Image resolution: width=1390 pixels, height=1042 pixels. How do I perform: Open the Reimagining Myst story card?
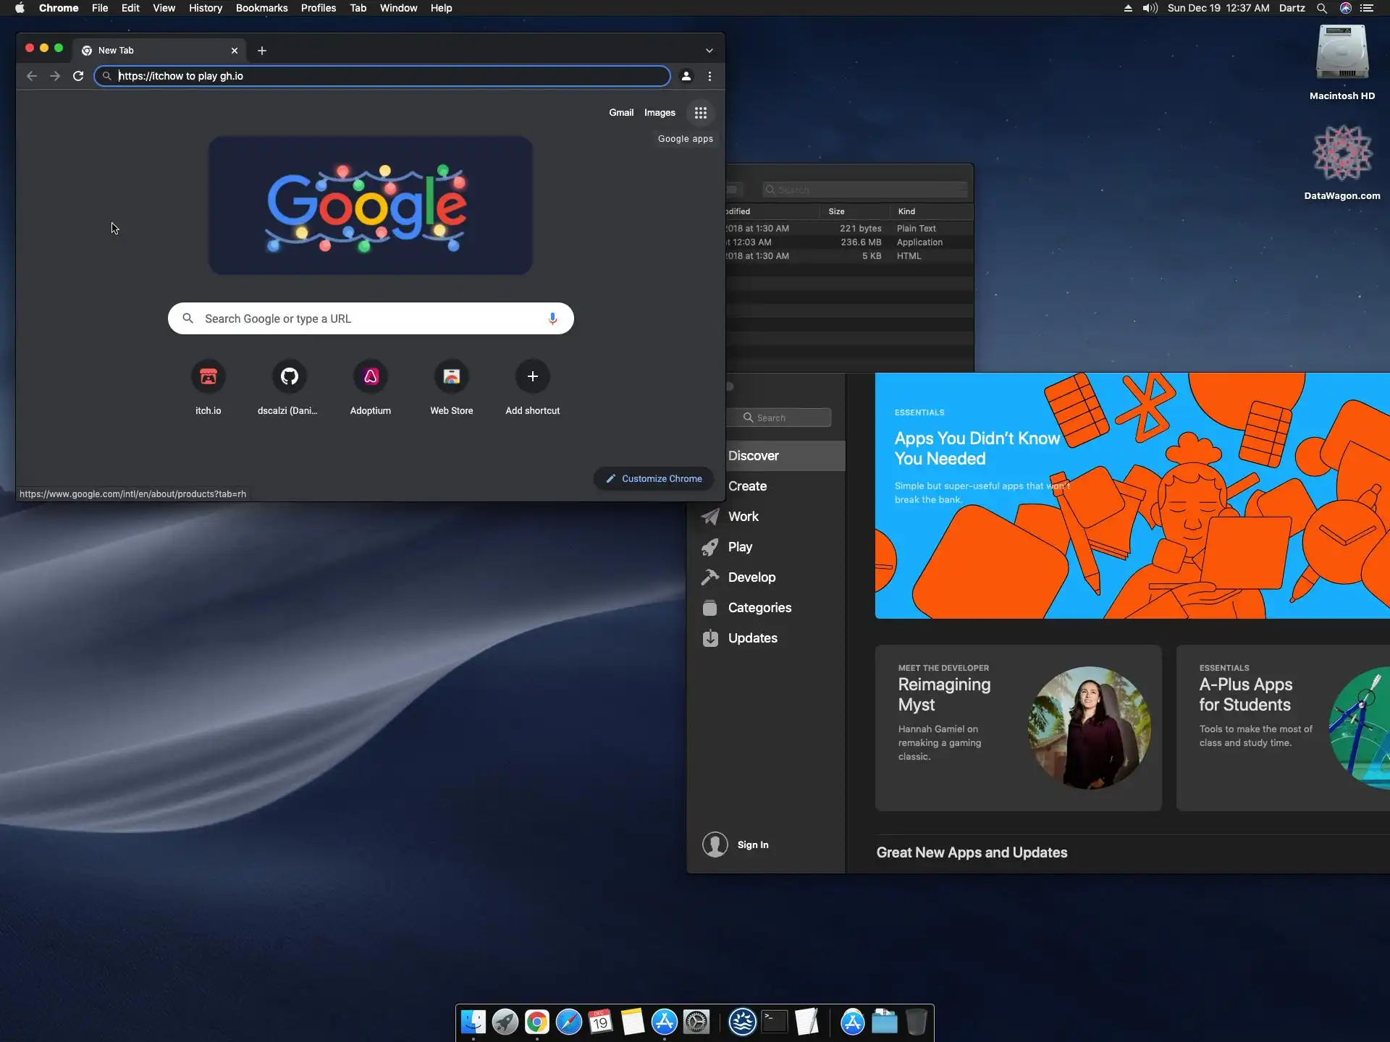1017,727
